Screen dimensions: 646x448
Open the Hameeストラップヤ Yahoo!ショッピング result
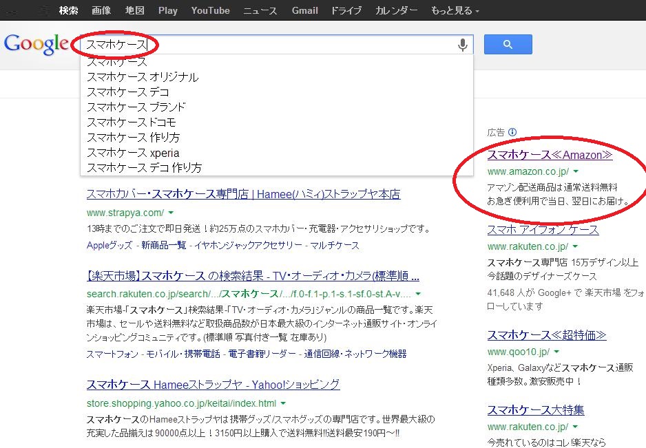click(x=213, y=385)
